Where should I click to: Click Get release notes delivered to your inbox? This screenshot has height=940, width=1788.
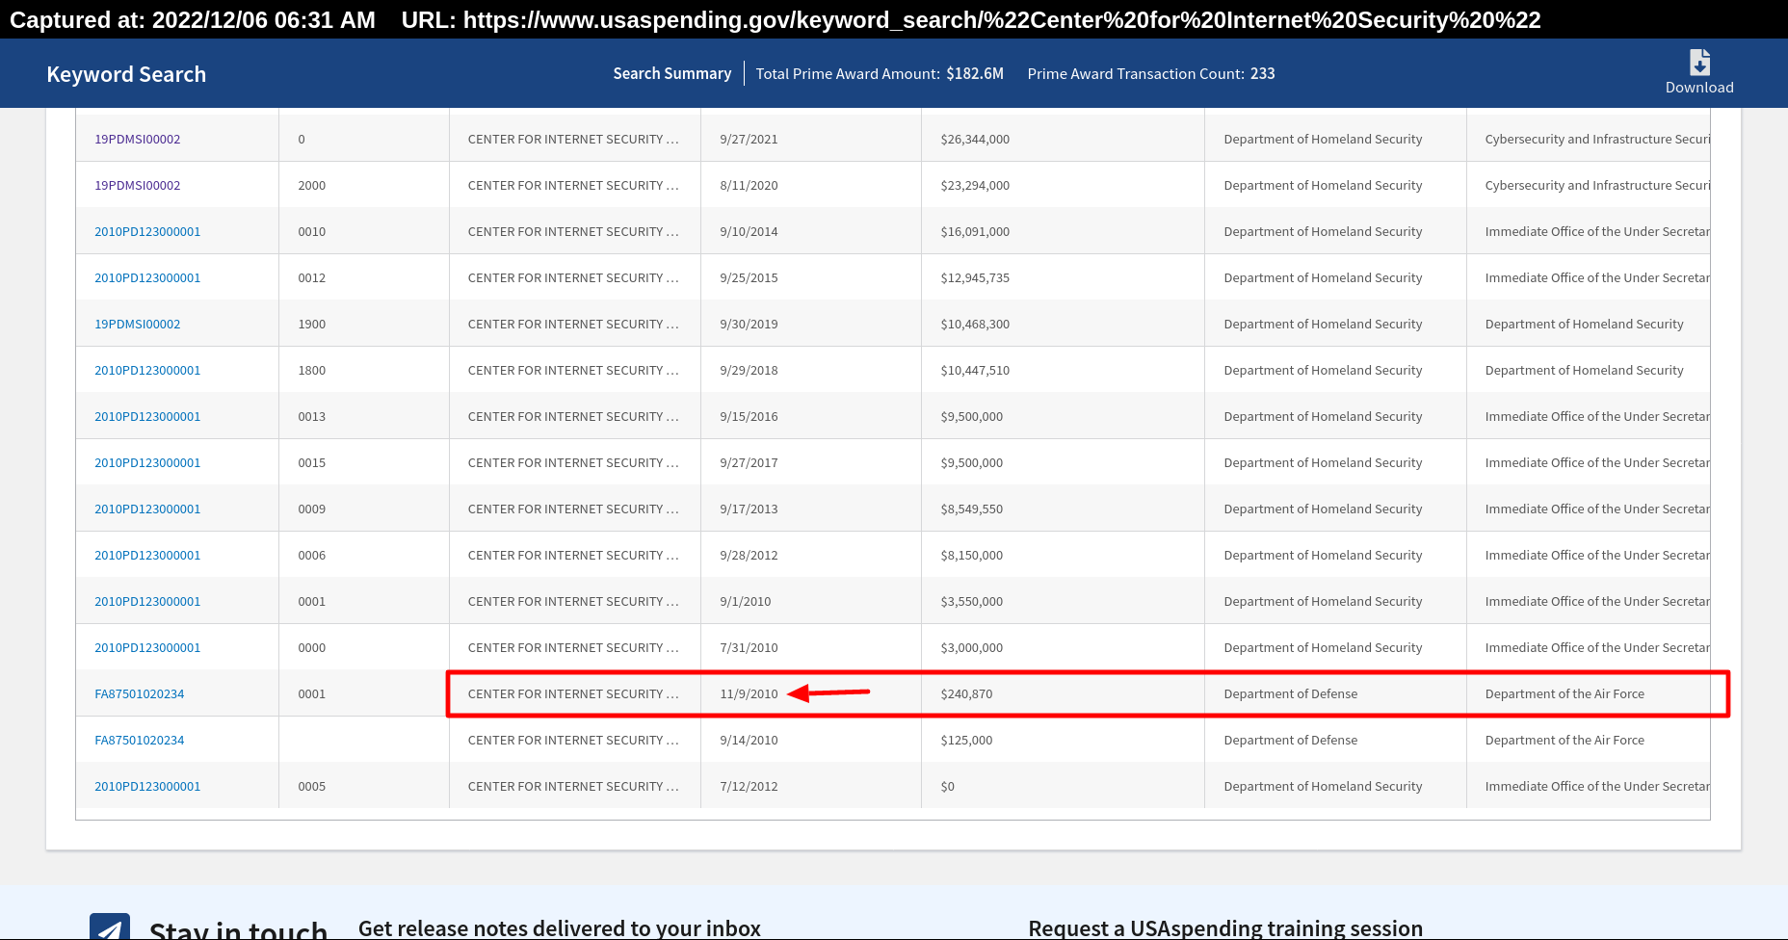tap(560, 928)
